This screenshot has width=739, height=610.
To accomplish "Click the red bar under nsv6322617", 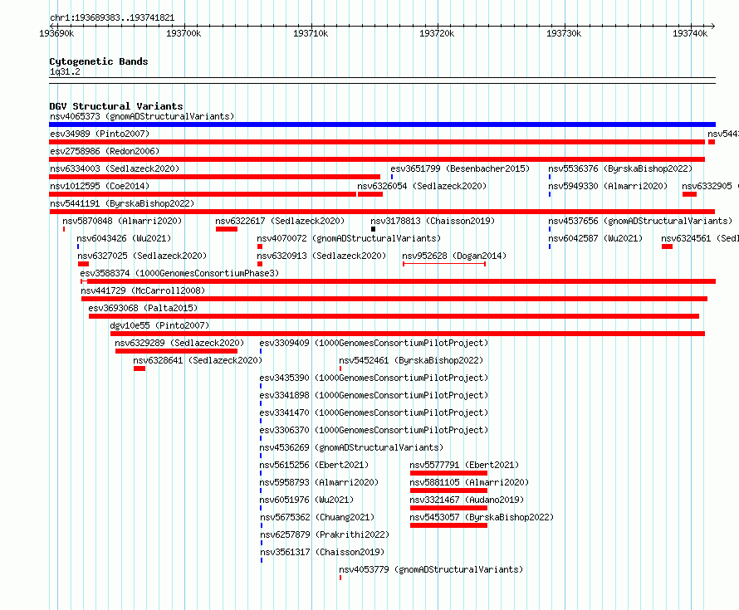I will (227, 229).
